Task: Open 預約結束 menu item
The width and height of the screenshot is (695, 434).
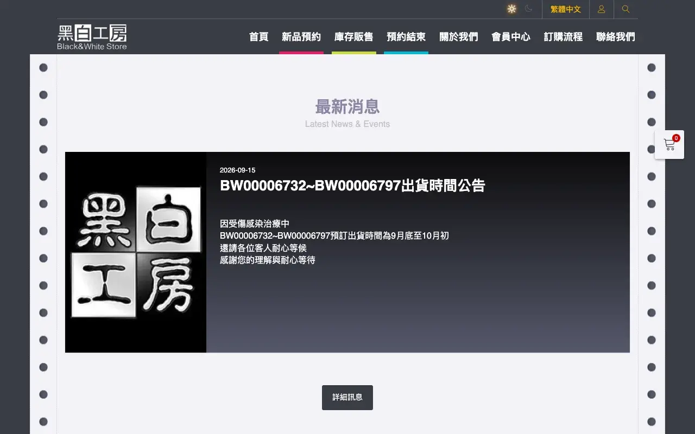Action: tap(406, 37)
